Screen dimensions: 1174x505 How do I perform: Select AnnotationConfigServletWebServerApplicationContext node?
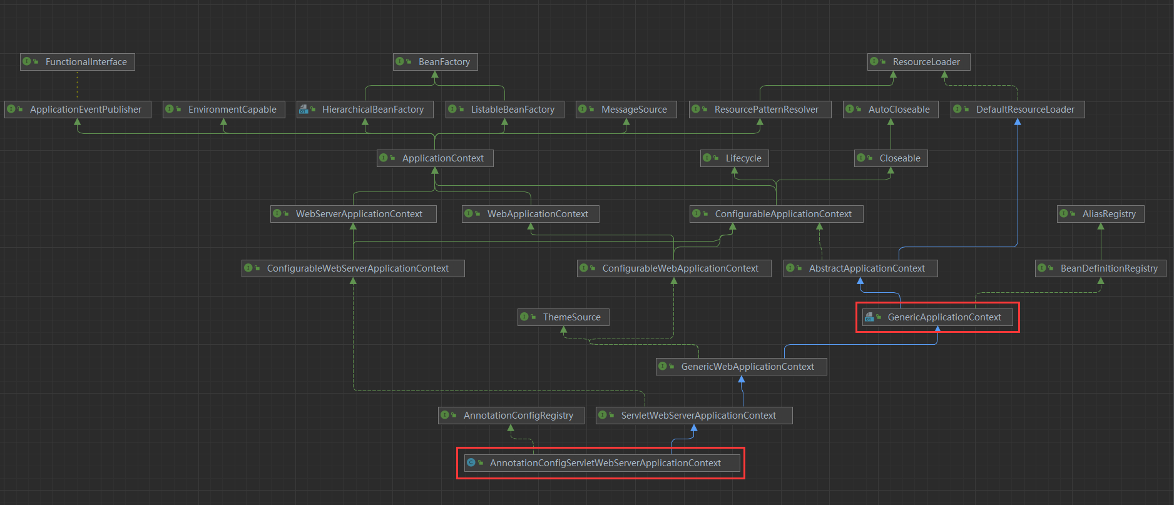click(602, 463)
